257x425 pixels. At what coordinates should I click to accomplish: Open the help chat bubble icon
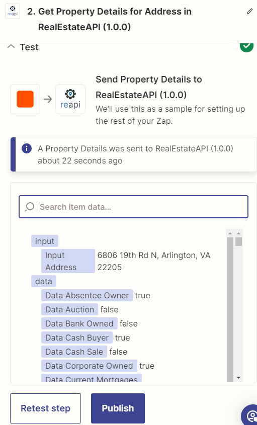(250, 415)
